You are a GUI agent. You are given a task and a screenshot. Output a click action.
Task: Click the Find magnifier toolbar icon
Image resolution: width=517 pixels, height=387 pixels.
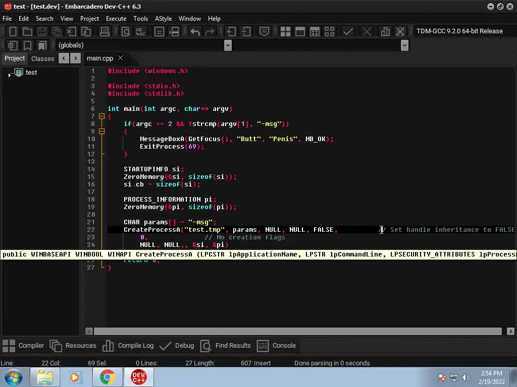(x=126, y=31)
